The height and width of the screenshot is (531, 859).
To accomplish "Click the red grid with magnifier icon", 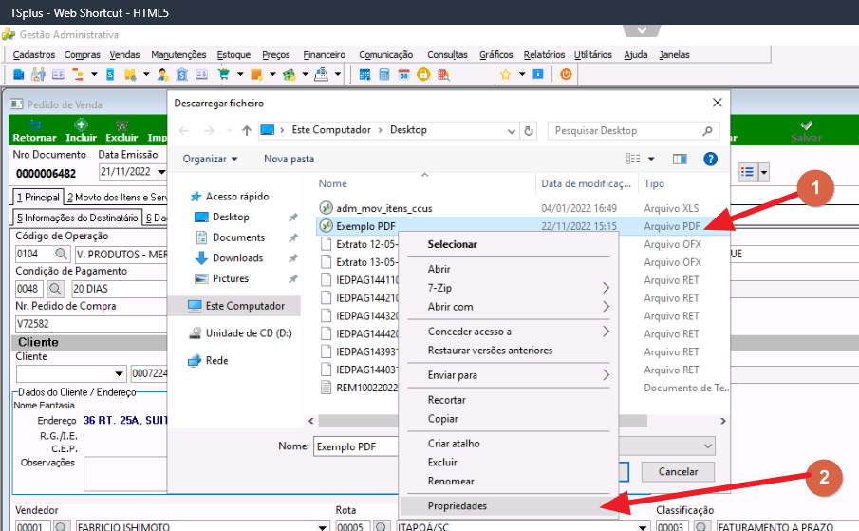I will pos(444,74).
